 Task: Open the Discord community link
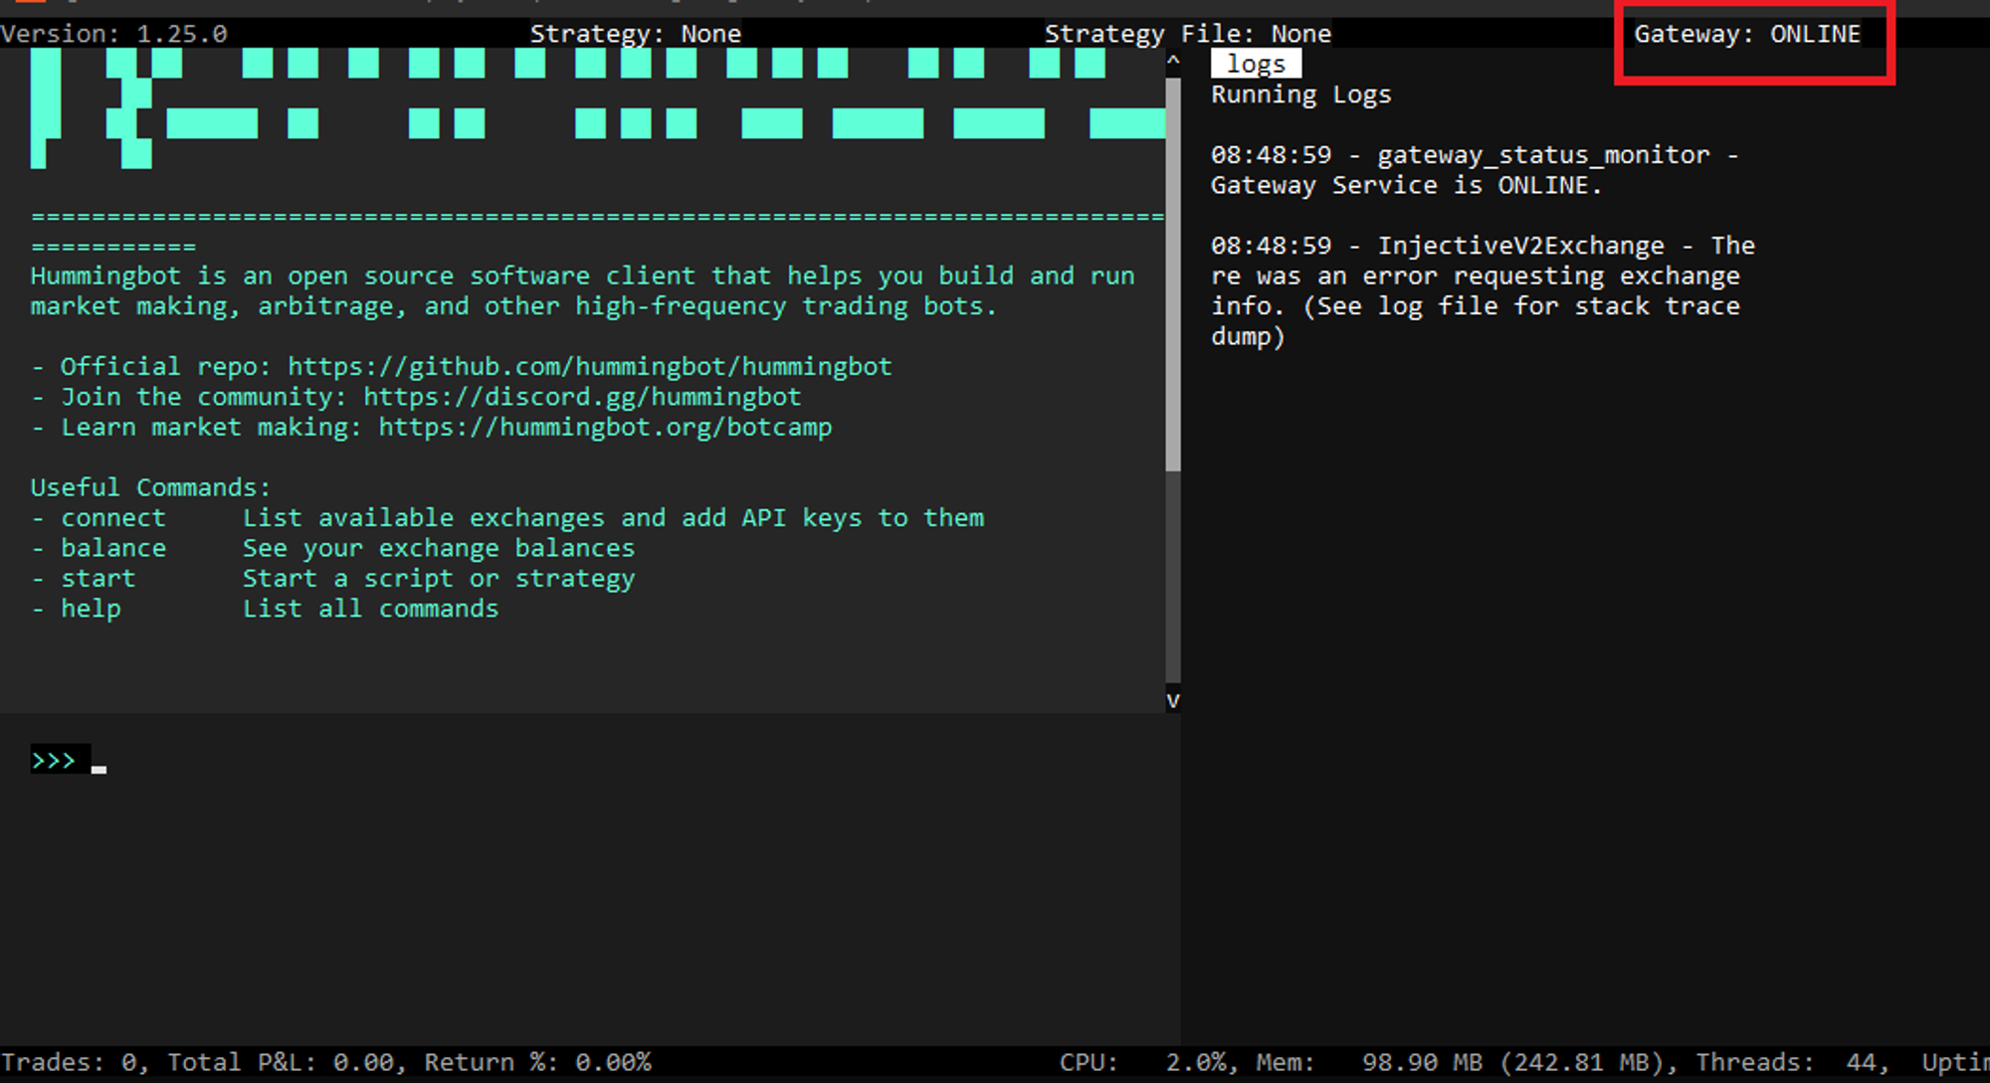581,397
